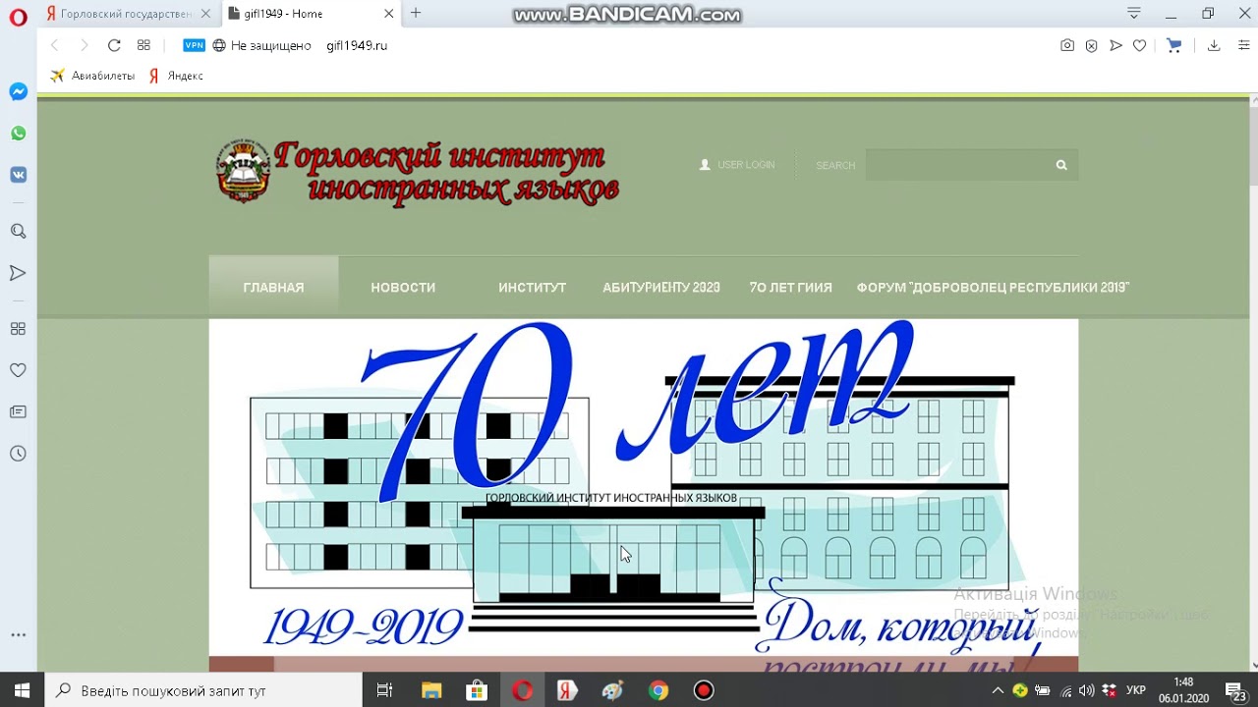Screen dimensions: 1258x707
Task: Open Speed Dial grid in sidebar
Action: pos(18,329)
